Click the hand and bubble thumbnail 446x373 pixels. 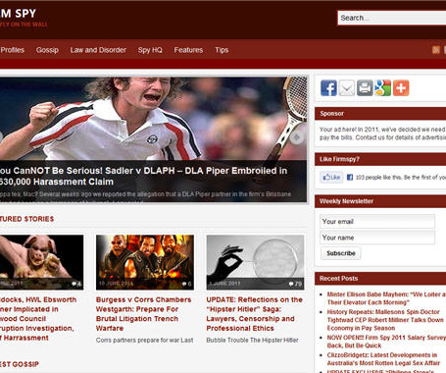255,262
